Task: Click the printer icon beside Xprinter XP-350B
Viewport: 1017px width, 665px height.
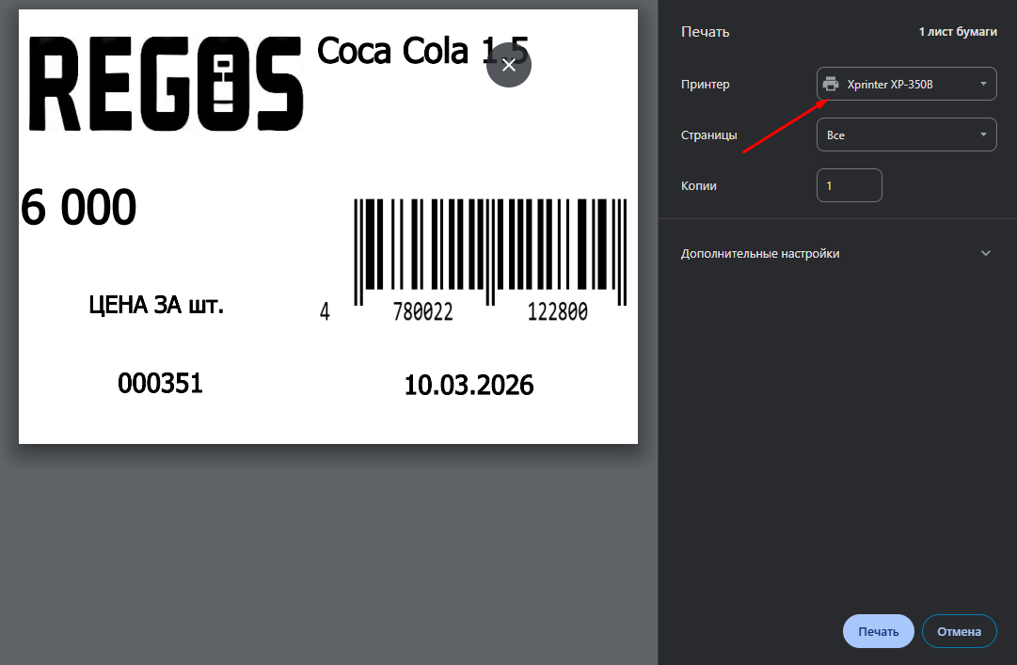Action: [x=830, y=85]
